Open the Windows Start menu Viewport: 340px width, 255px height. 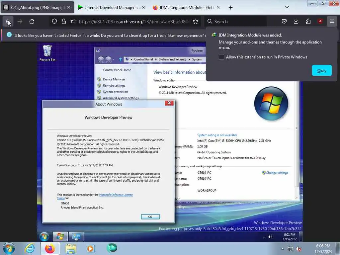9,248
